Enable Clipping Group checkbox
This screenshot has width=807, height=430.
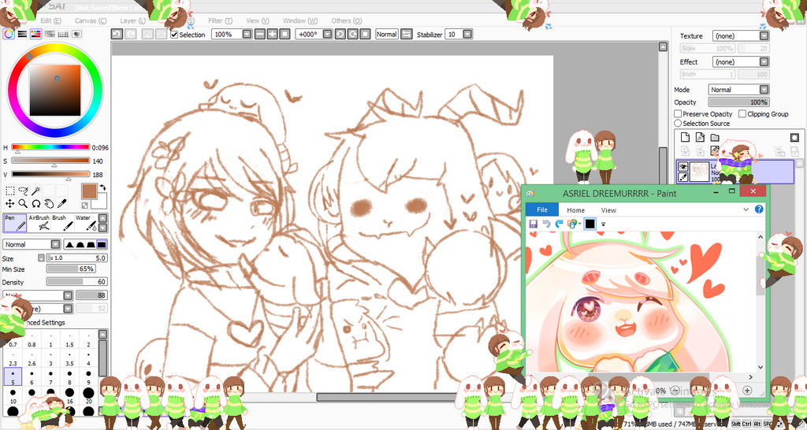coord(742,113)
